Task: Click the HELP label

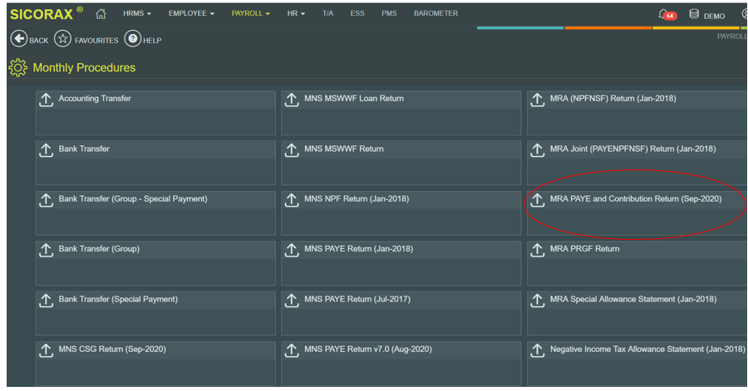Action: 152,41
